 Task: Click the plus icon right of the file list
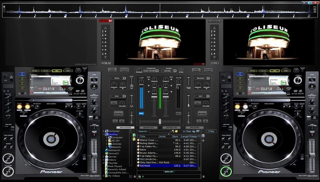[203, 141]
